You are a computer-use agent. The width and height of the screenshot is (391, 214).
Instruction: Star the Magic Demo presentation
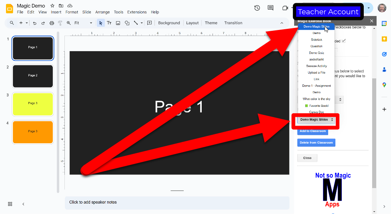pos(52,6)
